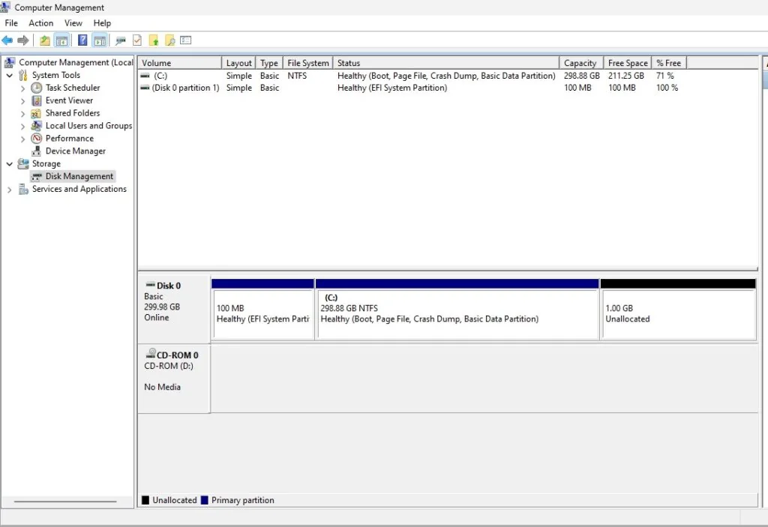Click the blue Back arrow in toolbar

tap(7, 40)
